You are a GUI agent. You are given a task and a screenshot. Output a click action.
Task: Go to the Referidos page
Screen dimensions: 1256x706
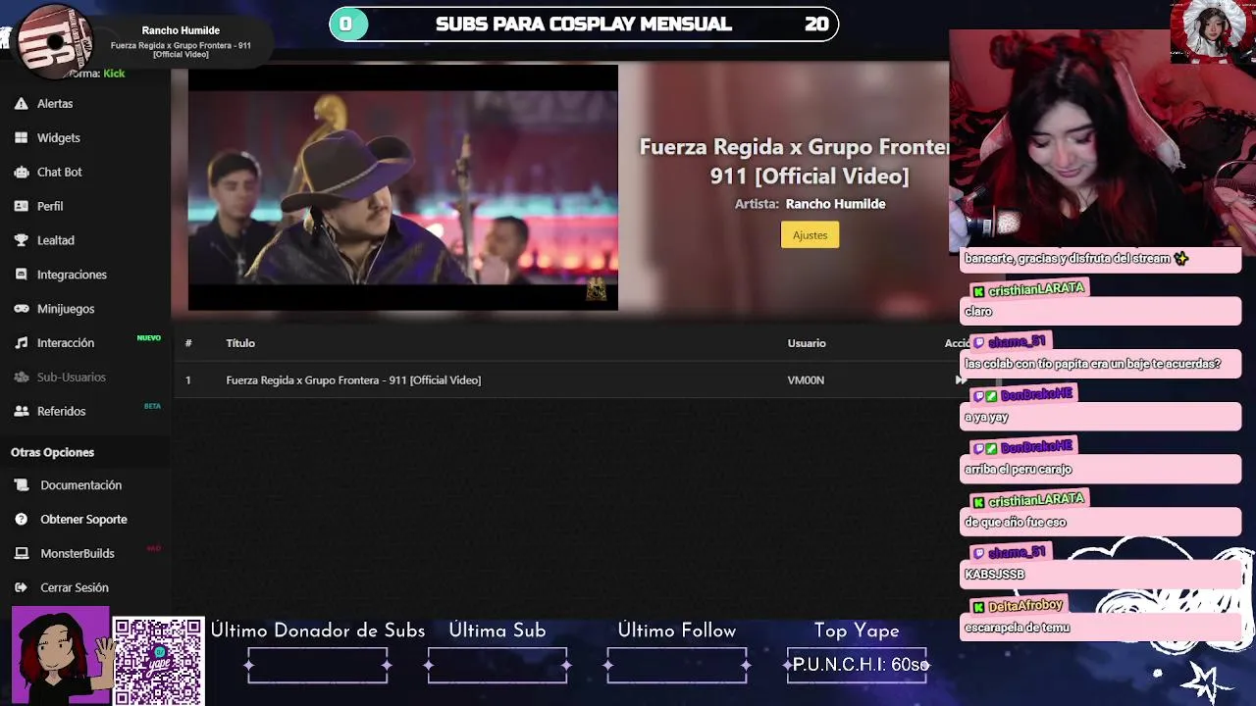(61, 412)
